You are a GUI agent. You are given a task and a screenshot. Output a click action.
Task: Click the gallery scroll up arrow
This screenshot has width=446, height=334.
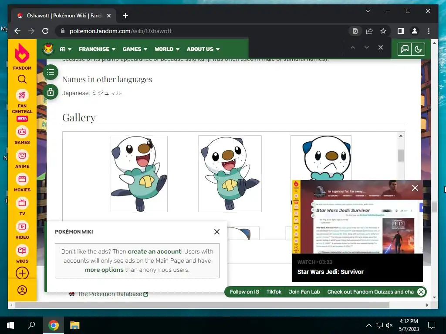(x=401, y=136)
